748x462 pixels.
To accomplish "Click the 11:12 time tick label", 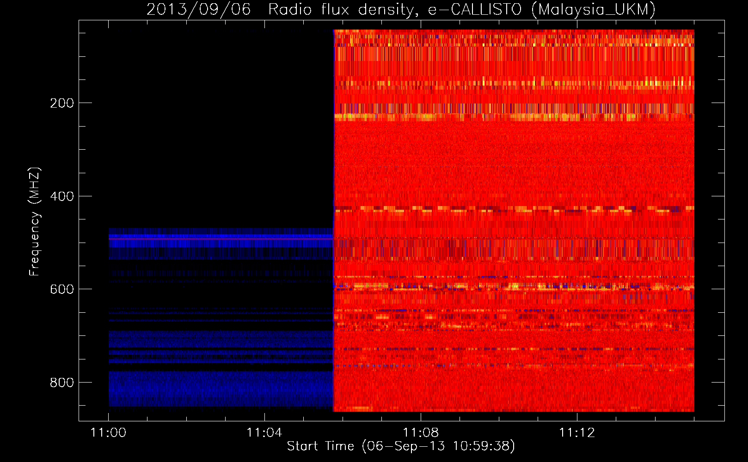I will (577, 433).
